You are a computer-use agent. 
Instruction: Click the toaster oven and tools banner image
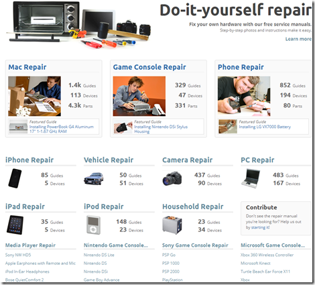coord(78,25)
